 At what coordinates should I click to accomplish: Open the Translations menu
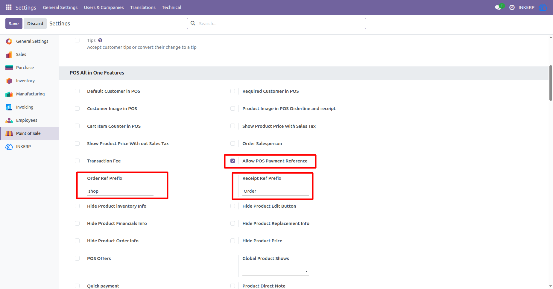point(143,7)
